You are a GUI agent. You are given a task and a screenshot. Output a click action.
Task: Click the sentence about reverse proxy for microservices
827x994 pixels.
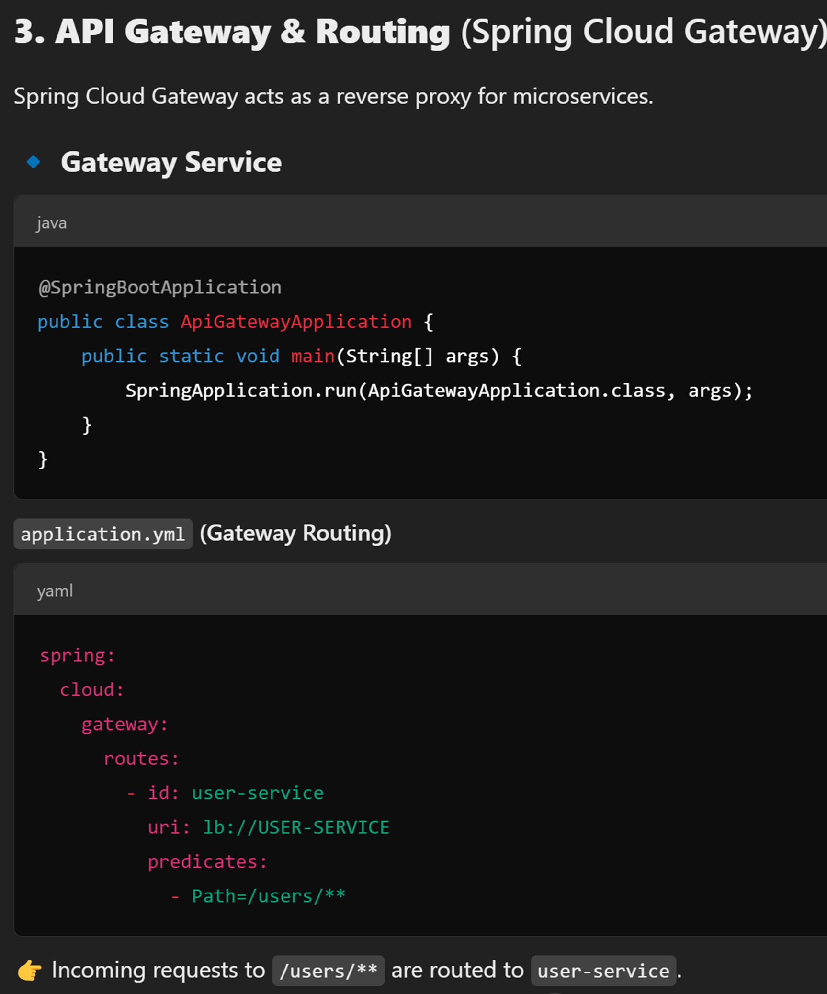(333, 97)
